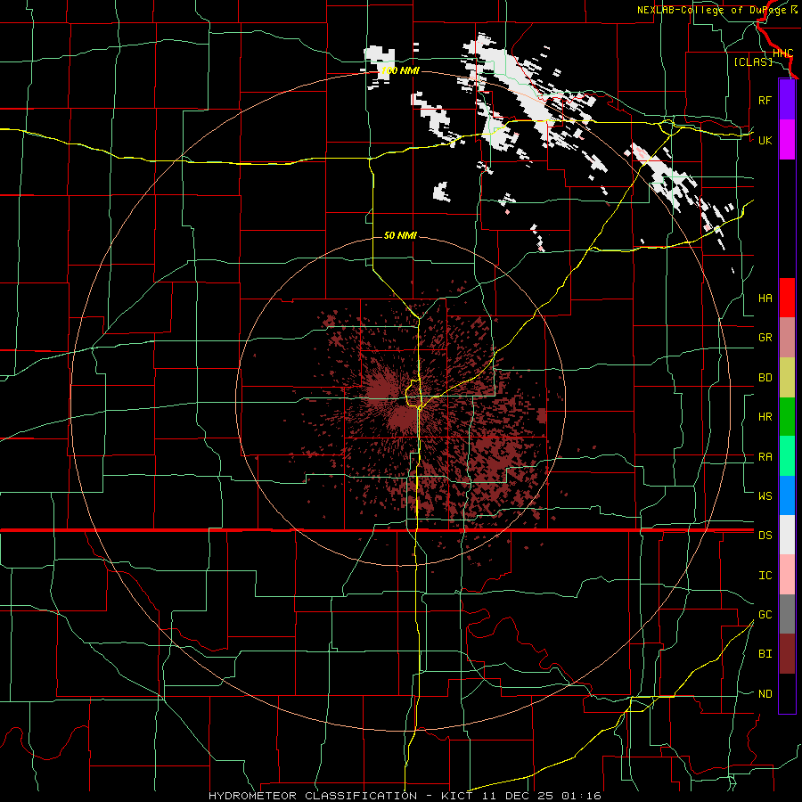
Task: Click the 'DS' legend label
Action: 765,536
